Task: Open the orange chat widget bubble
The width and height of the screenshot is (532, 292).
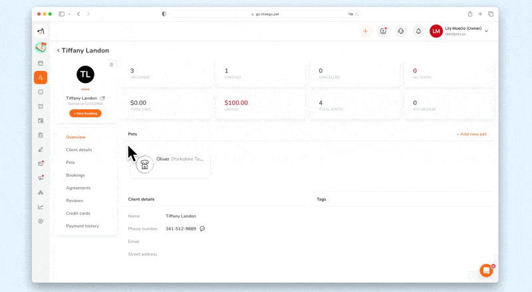Action: tap(486, 271)
